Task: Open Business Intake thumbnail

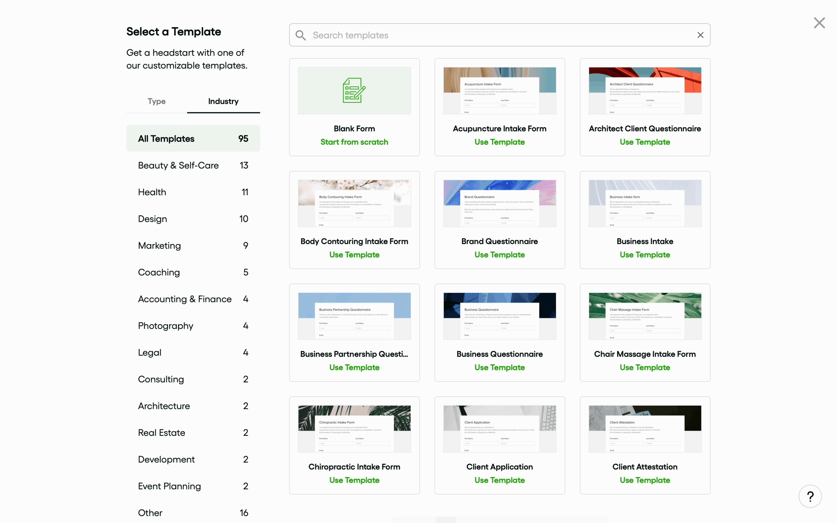Action: pyautogui.click(x=645, y=204)
